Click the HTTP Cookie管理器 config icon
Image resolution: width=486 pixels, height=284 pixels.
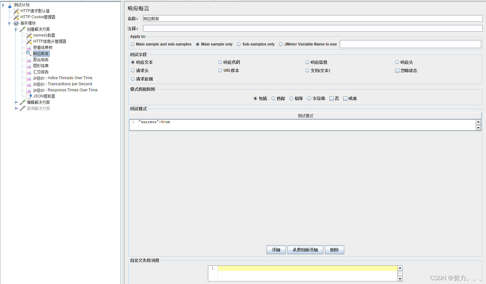[x=16, y=17]
